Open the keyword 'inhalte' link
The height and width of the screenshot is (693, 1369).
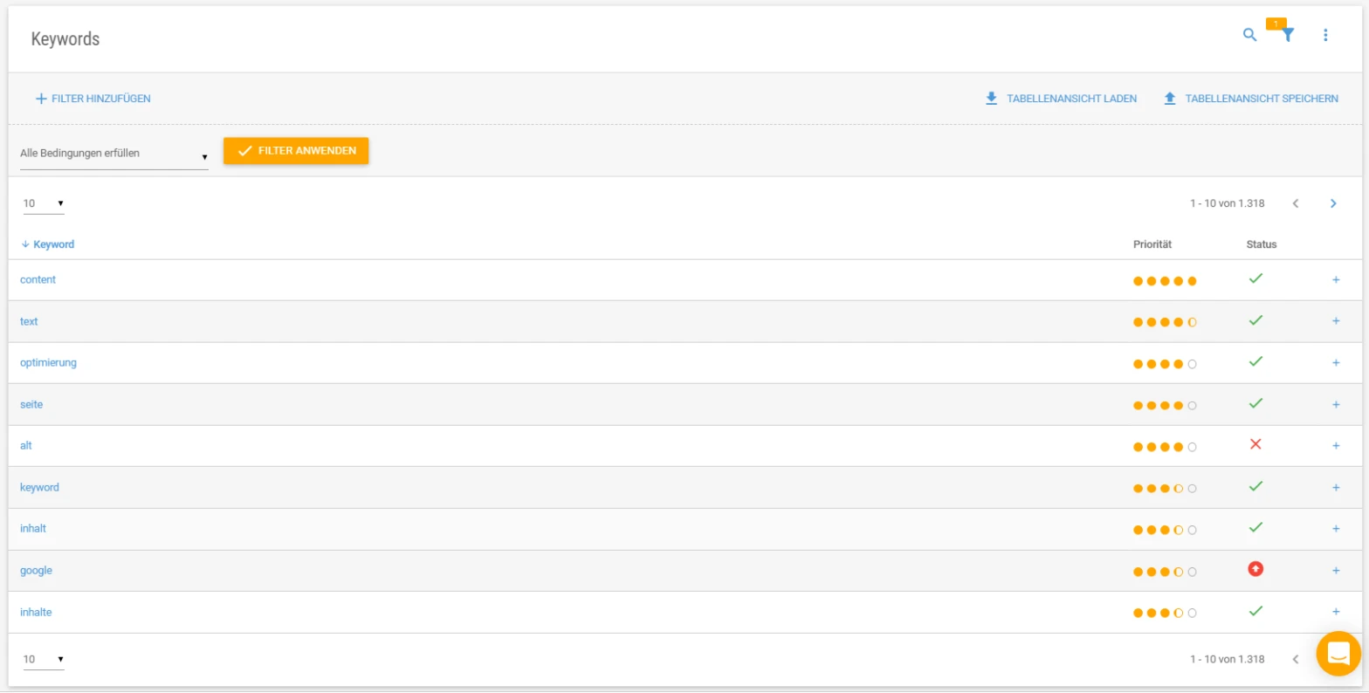coord(35,612)
